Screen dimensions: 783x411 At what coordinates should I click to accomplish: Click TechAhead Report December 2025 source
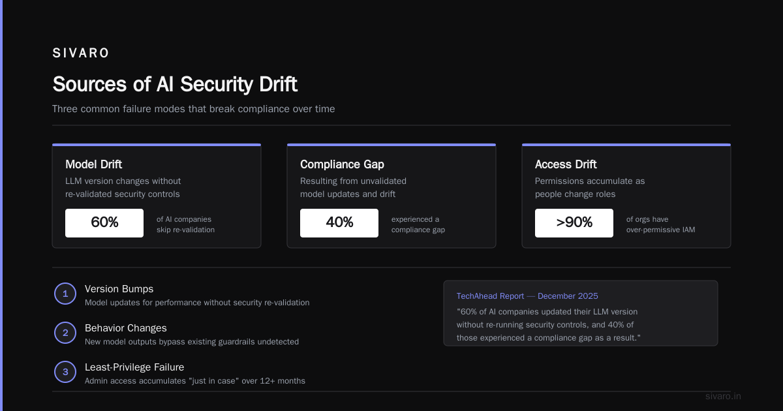527,296
